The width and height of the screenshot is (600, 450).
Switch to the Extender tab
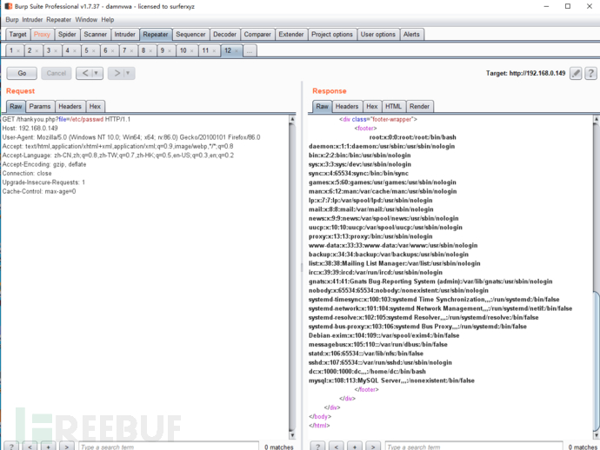tap(290, 35)
